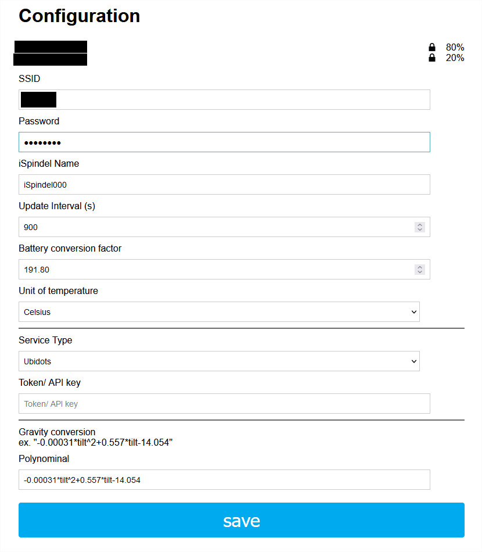482x552 pixels.
Task: Click the Token/ API key field
Action: point(224,403)
